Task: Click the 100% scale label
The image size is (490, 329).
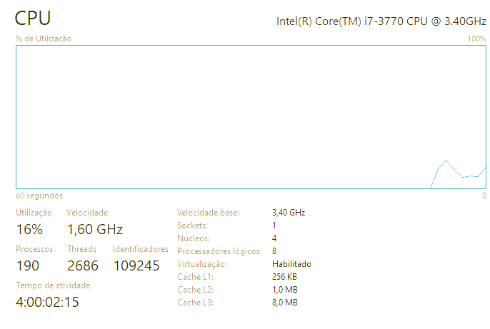Action: [x=476, y=39]
